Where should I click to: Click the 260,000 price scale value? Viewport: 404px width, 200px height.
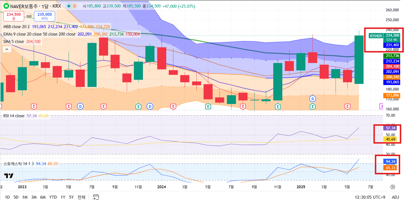[392, 10]
